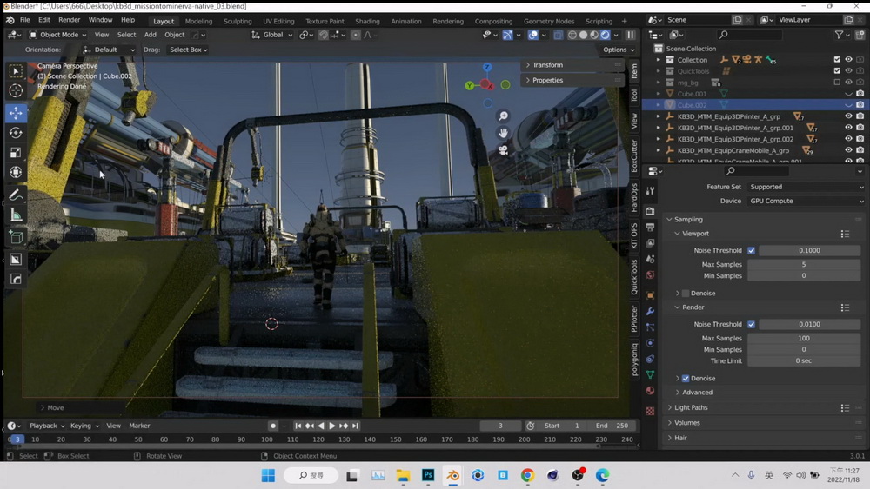Click the viewport pan hand icon
Screen dimensions: 870x489
(x=503, y=133)
